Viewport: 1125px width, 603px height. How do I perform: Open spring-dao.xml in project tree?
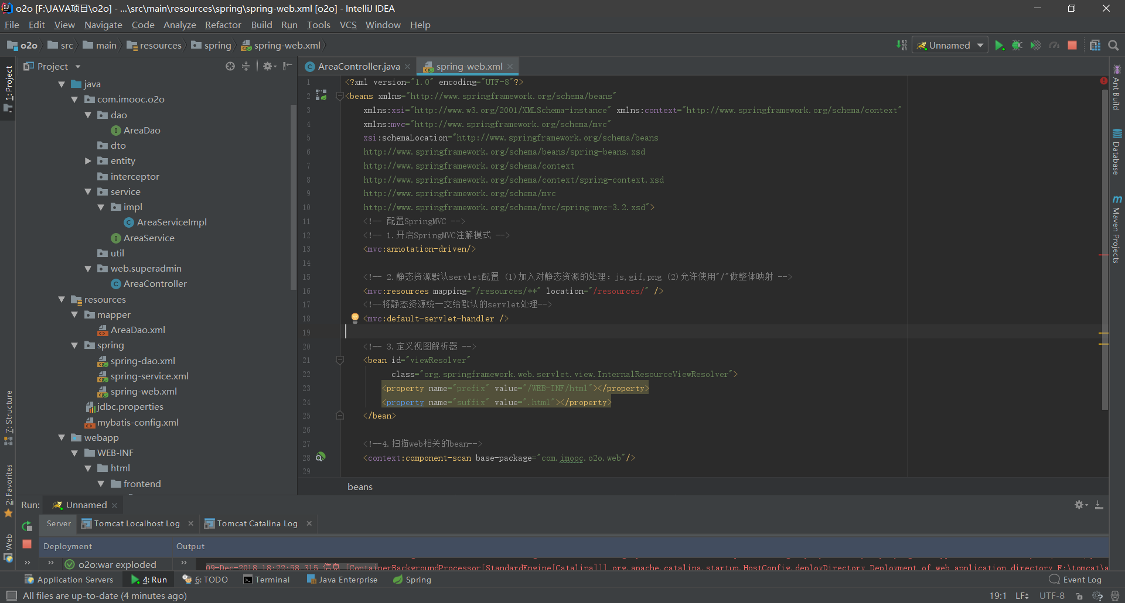point(142,361)
